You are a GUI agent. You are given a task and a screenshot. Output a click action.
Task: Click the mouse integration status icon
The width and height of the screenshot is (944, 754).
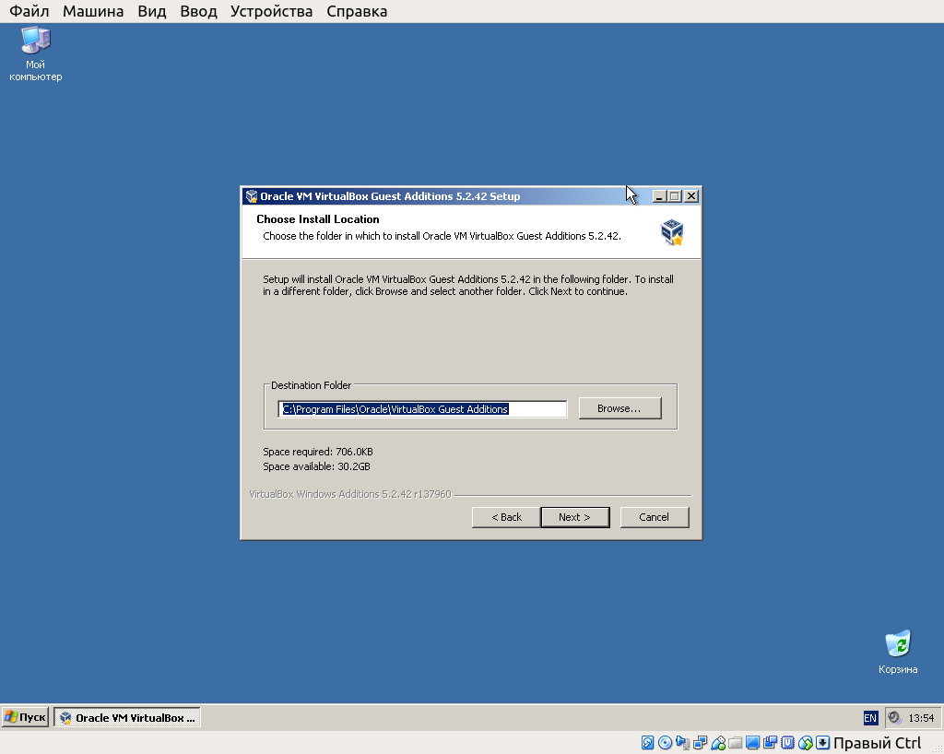point(806,743)
